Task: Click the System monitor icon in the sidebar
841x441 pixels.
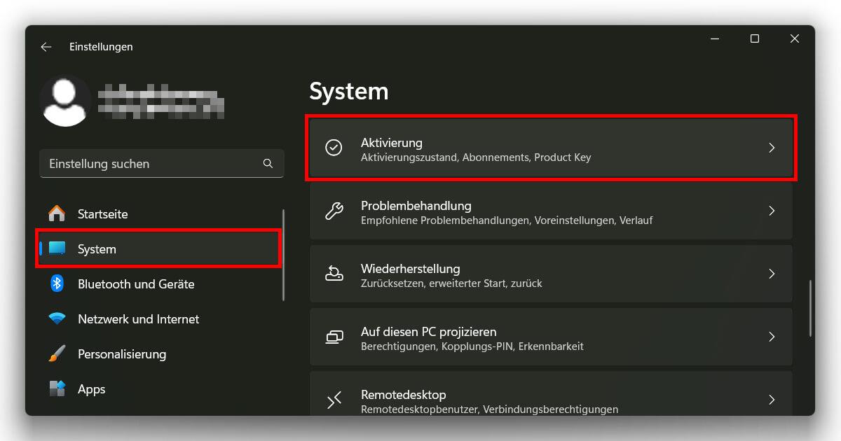Action: (58, 248)
